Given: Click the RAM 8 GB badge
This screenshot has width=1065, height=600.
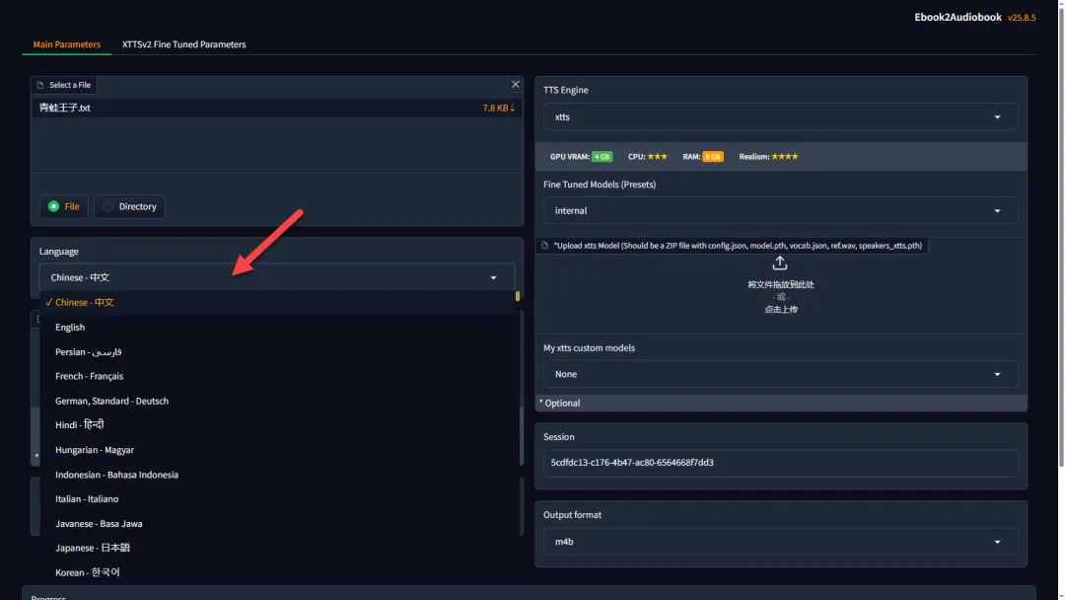Looking at the screenshot, I should pyautogui.click(x=713, y=156).
